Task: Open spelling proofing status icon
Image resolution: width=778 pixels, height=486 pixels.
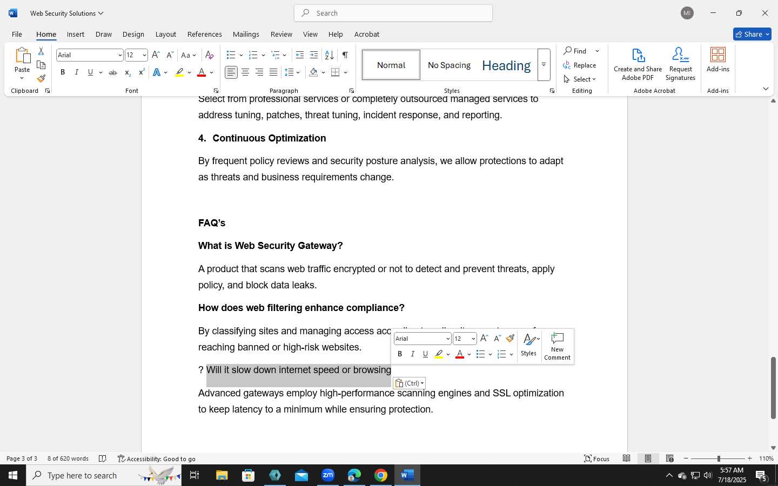Action: (103, 458)
